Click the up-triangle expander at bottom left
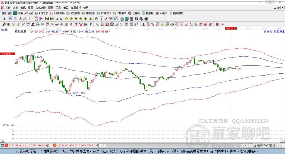 3,141
